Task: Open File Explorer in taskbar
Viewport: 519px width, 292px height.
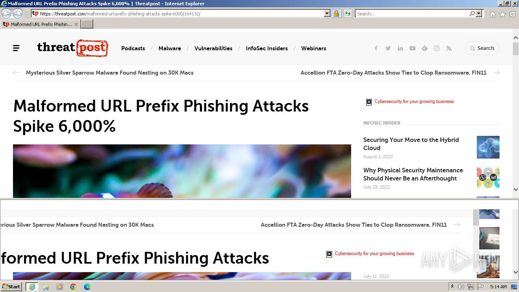Action: 46,287
